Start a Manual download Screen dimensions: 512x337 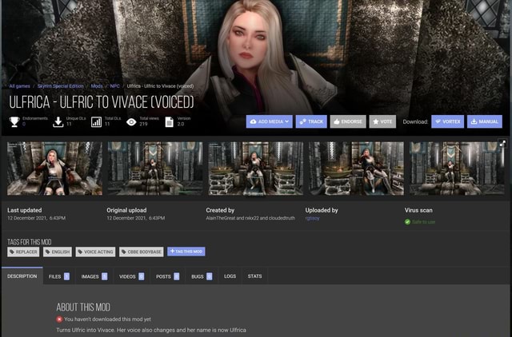click(x=485, y=121)
